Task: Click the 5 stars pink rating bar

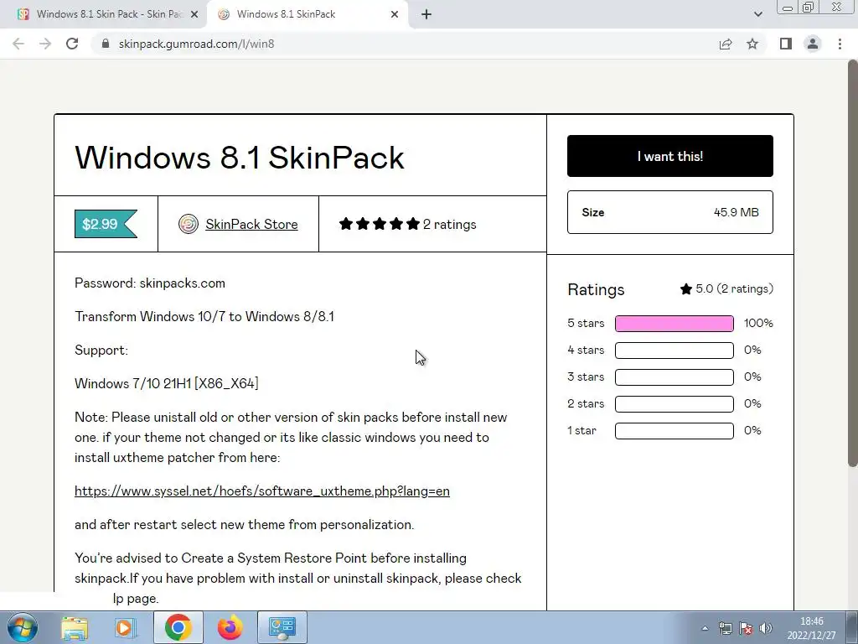Action: pos(675,323)
